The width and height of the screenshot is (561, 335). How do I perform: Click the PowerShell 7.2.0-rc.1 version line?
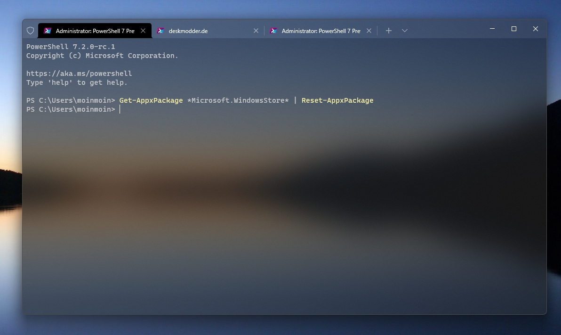point(71,47)
